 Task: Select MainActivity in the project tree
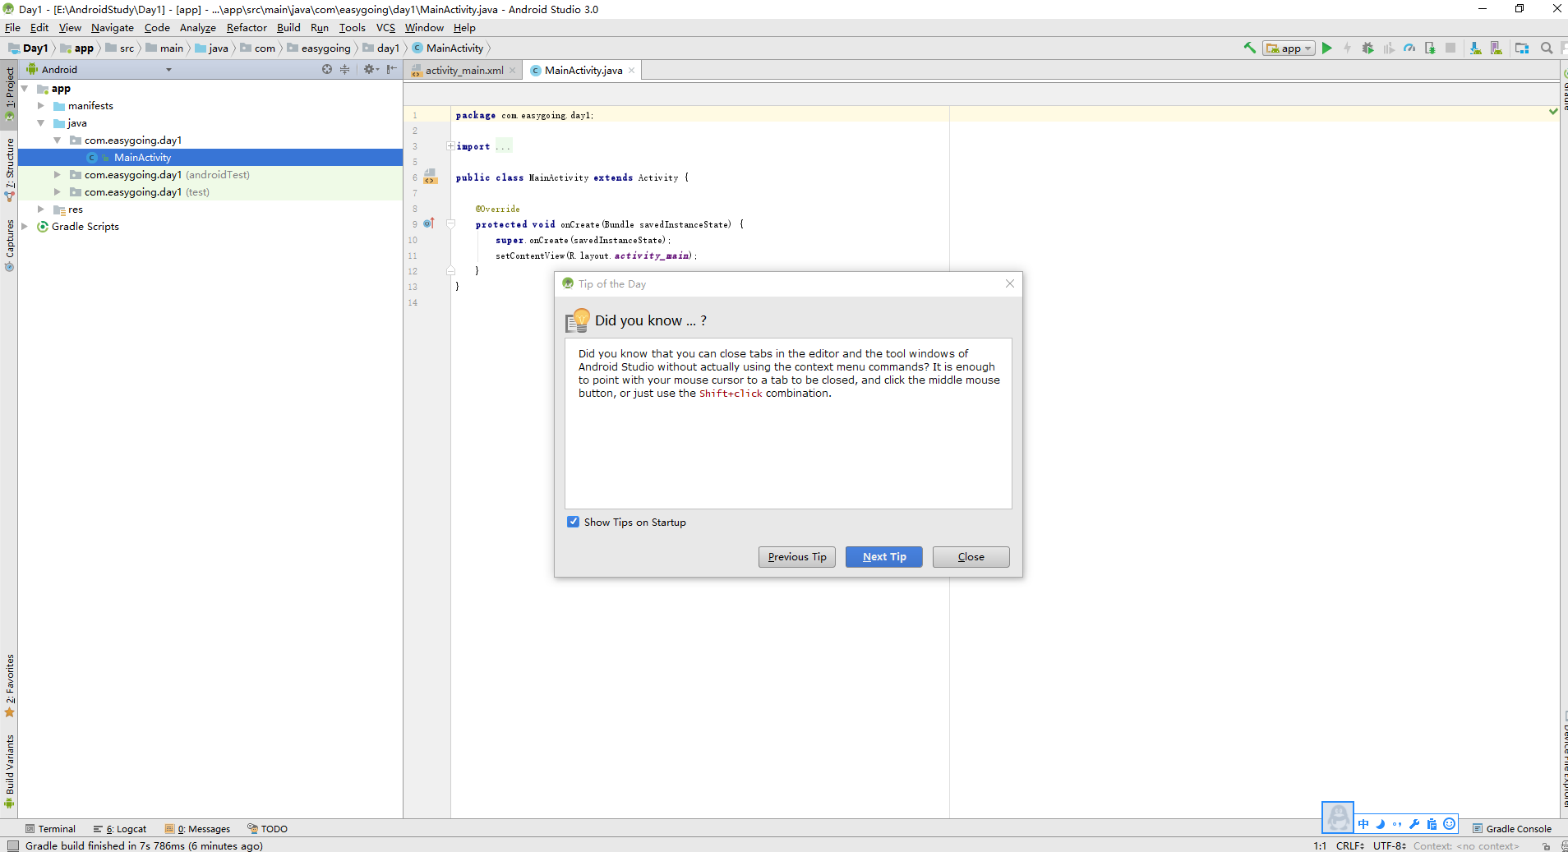click(x=210, y=157)
